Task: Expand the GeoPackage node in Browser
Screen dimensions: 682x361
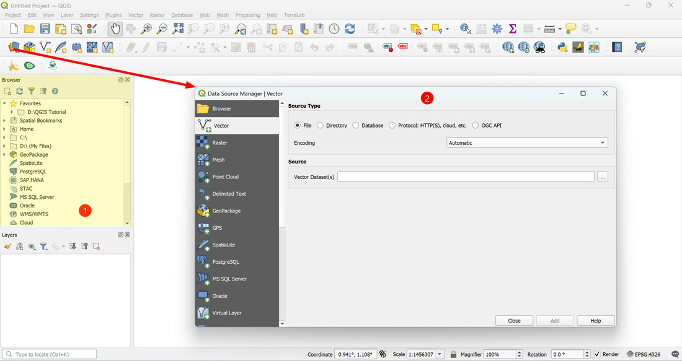Action: tap(4, 154)
